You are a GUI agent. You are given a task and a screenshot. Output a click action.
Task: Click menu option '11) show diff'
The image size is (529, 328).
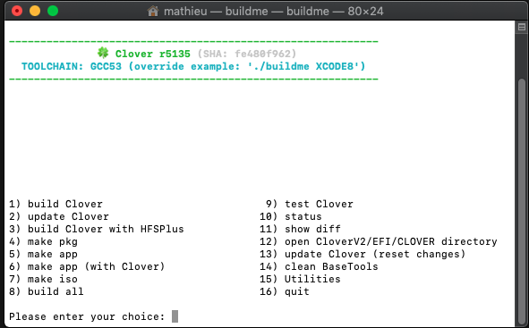[300, 229]
